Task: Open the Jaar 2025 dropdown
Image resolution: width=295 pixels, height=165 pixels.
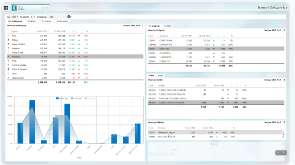Action: (15, 17)
